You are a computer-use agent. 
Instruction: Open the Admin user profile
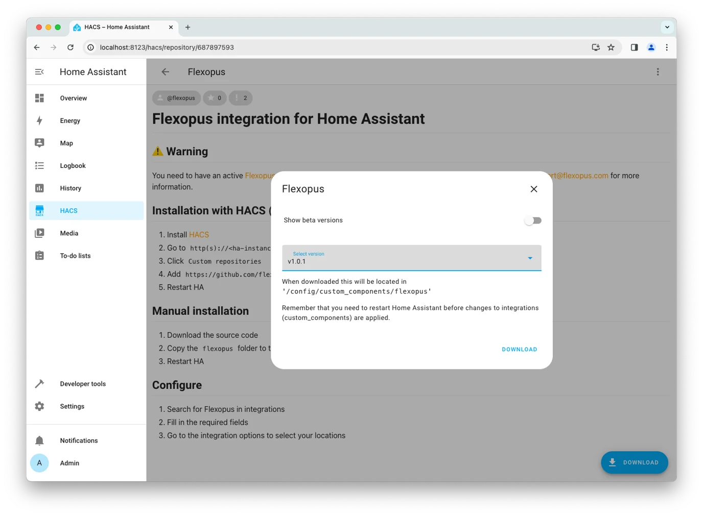tap(69, 463)
